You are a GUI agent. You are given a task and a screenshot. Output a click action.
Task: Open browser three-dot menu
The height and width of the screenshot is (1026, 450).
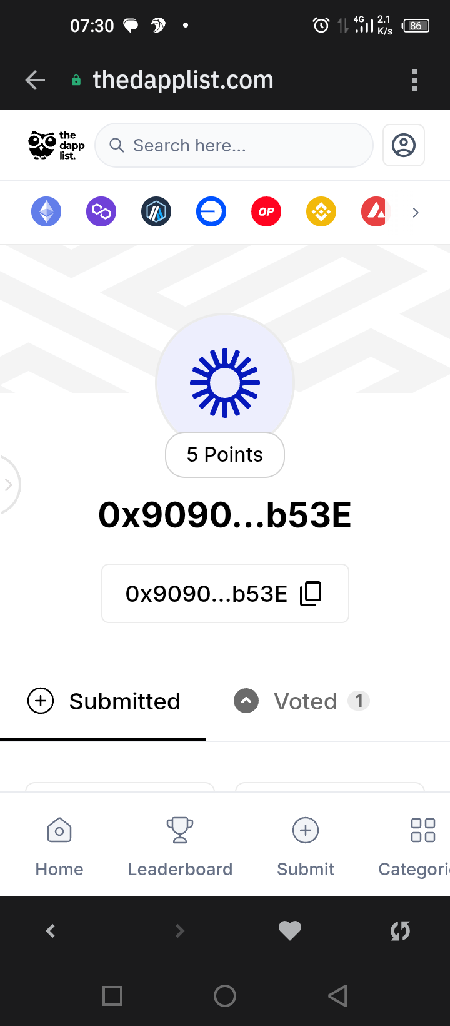(x=415, y=80)
